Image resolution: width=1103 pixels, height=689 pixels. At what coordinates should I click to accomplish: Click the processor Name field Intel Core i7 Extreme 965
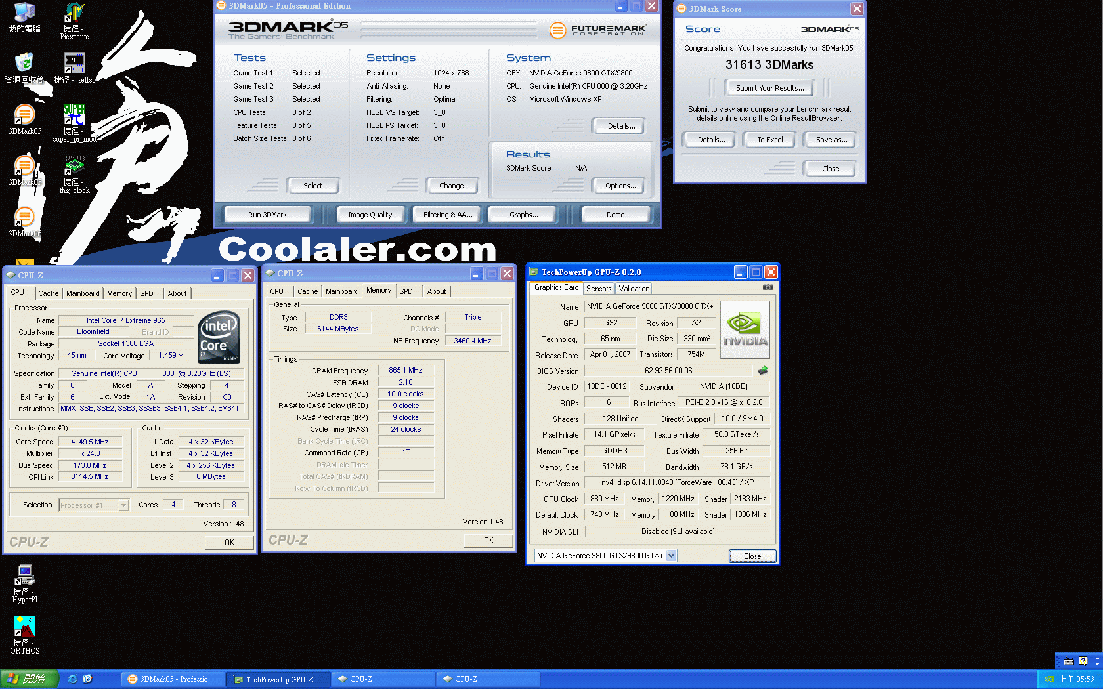click(x=126, y=320)
